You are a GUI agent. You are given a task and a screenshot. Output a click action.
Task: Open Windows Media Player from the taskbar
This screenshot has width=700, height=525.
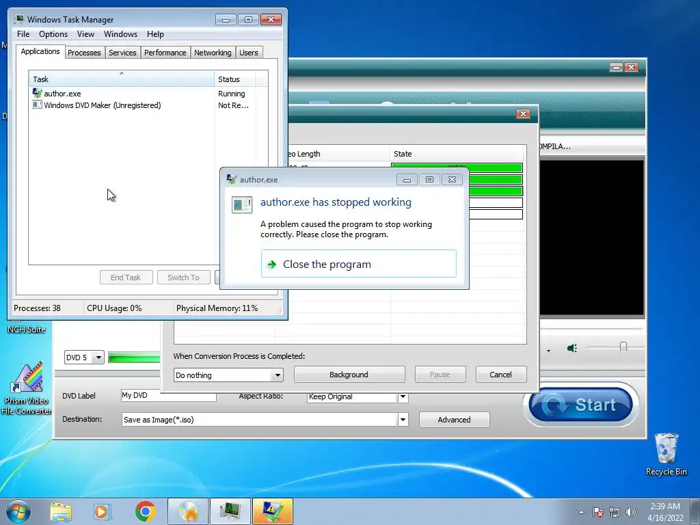pos(101,511)
